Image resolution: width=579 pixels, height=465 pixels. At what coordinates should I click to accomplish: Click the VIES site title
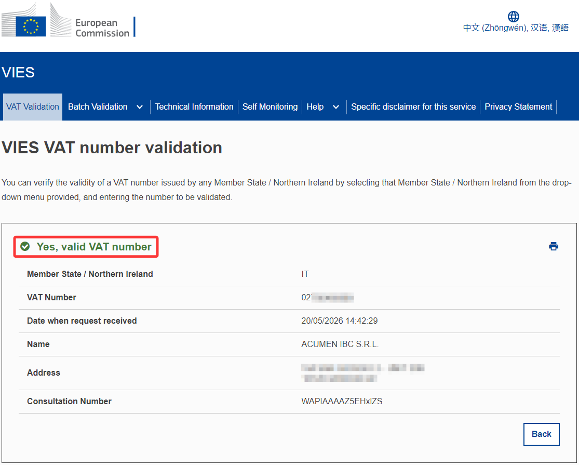click(x=18, y=72)
